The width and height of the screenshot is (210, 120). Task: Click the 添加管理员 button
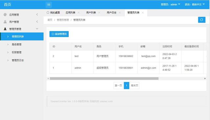(59, 34)
